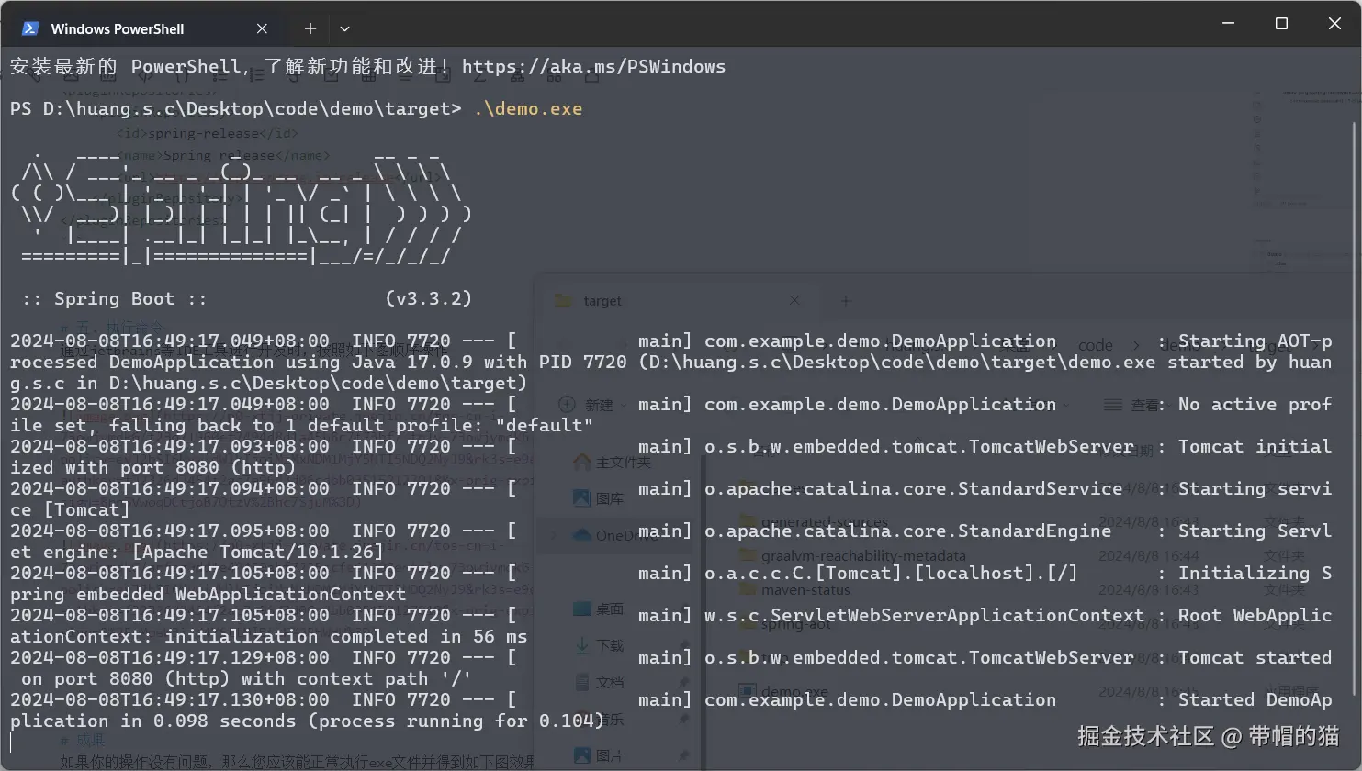
Task: Open the 新建 menu in File Explorer
Action: 591,405
